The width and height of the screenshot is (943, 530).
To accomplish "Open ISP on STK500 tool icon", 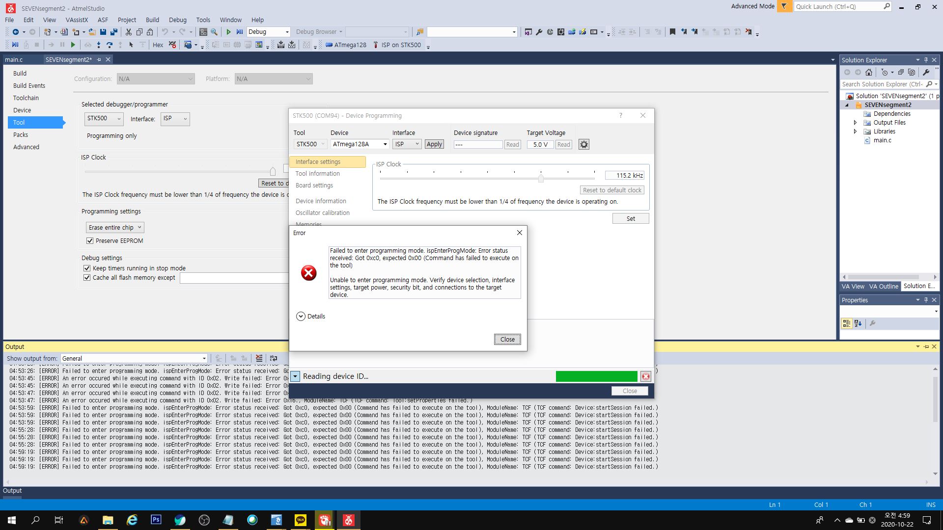I will coord(376,45).
